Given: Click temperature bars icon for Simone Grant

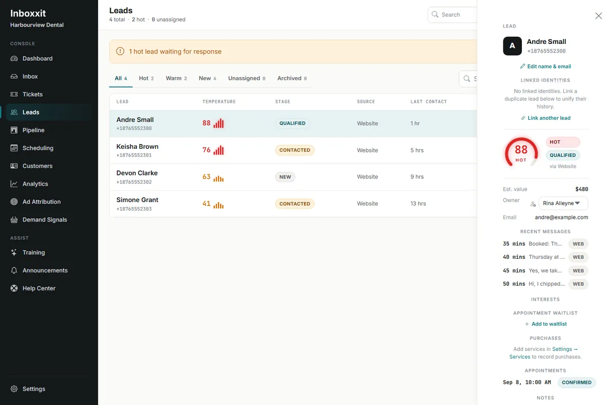Looking at the screenshot, I should 218,204.
